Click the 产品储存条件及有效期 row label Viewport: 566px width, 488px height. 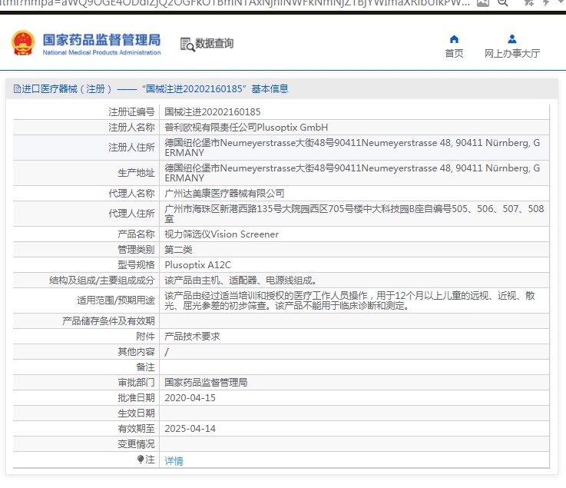click(x=108, y=320)
